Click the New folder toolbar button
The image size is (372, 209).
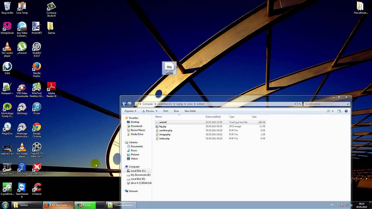coord(190,111)
